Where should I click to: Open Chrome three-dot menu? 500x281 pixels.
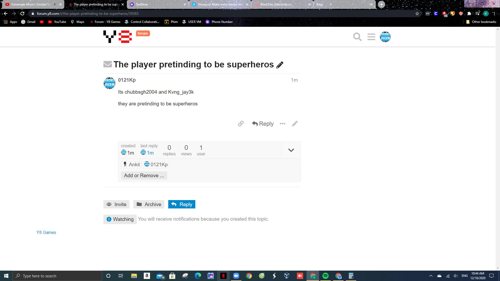pyautogui.click(x=494, y=14)
